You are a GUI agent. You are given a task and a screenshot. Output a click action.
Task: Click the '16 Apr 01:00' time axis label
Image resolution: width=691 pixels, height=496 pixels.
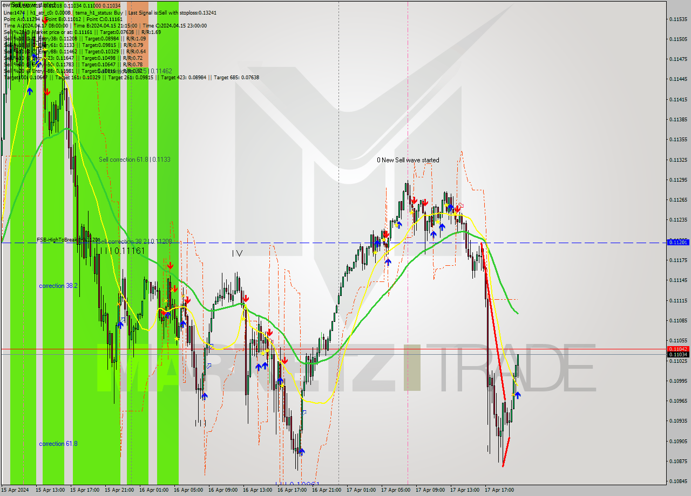click(x=154, y=490)
